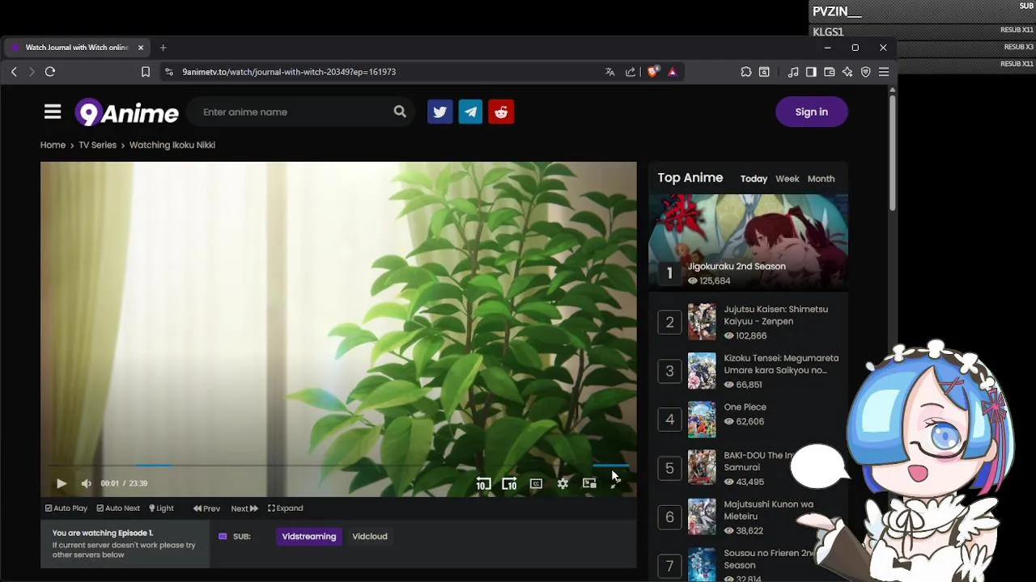This screenshot has height=582, width=1036.
Task: Rewind video 10 seconds
Action: click(483, 483)
